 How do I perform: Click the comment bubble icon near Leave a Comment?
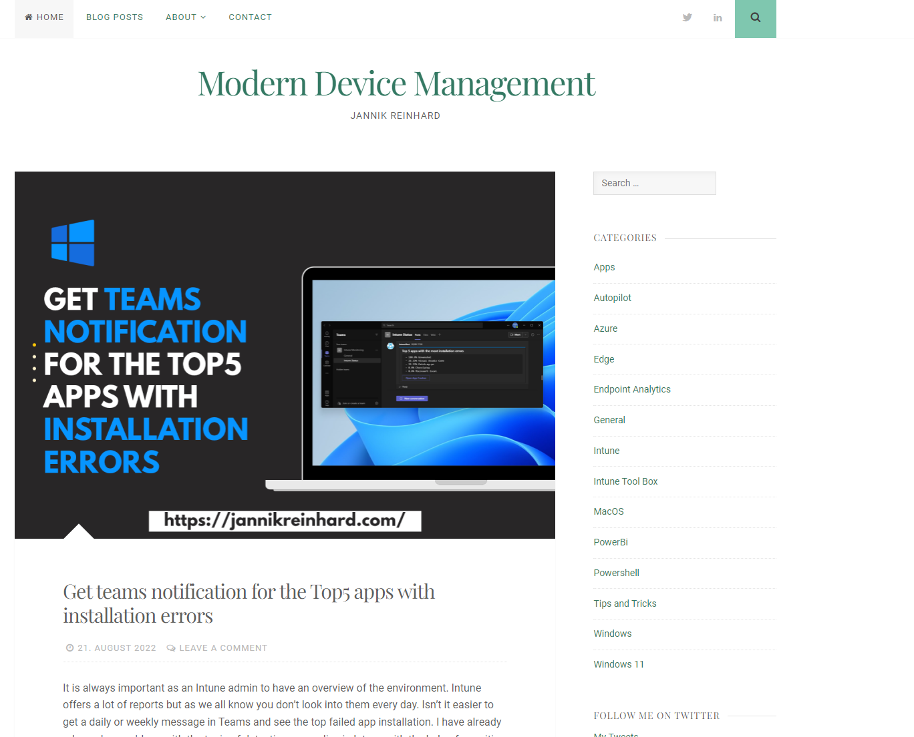point(171,648)
